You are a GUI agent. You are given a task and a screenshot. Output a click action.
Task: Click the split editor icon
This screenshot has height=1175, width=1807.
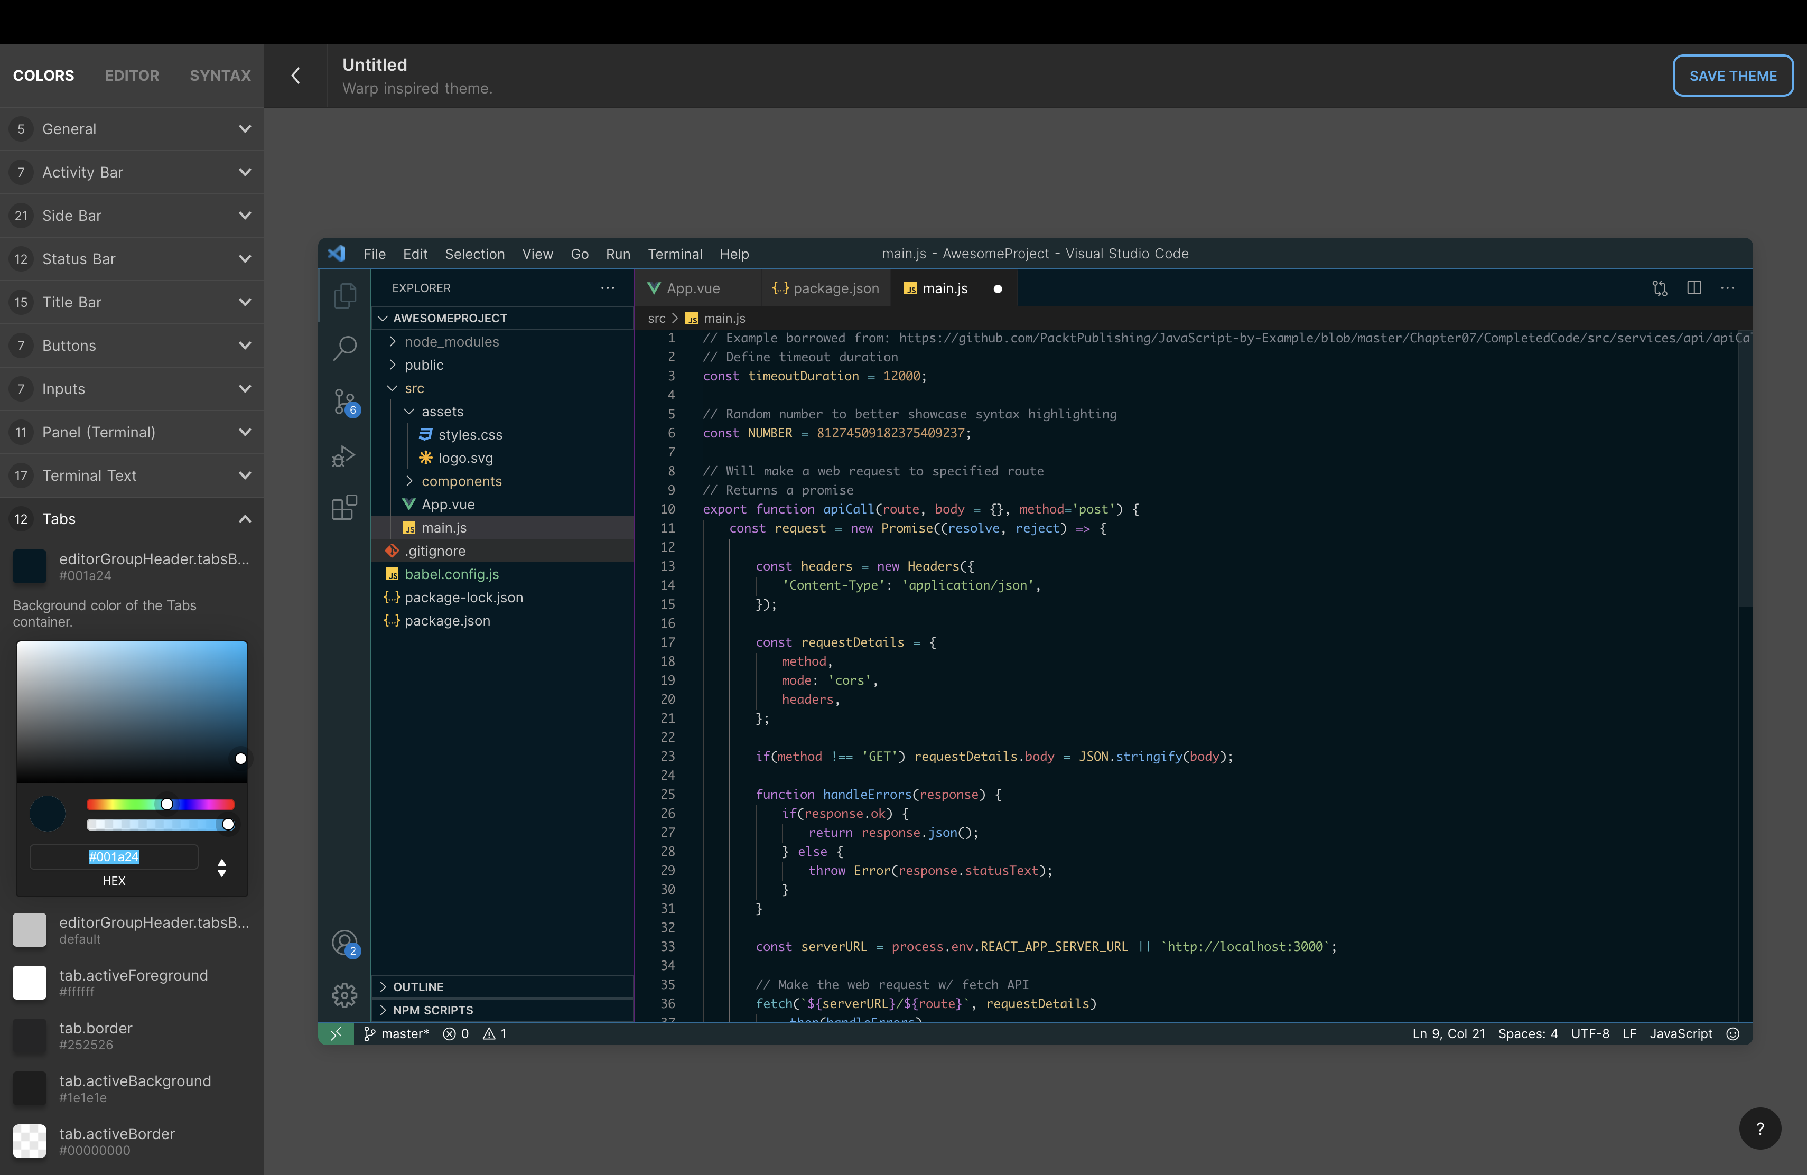click(x=1694, y=288)
